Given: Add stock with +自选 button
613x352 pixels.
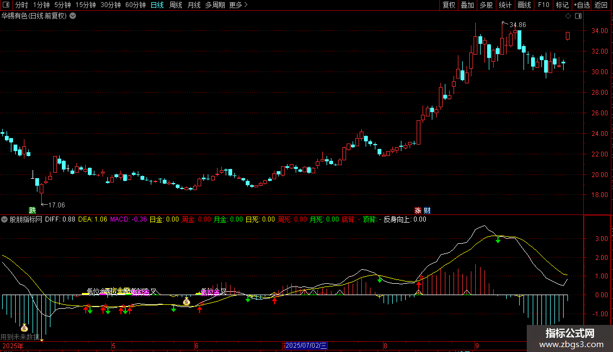Looking at the screenshot, I should tap(582, 5).
